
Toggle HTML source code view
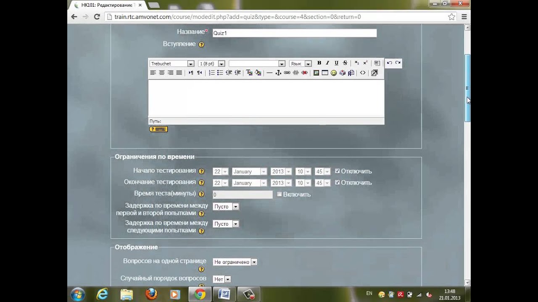tap(363, 73)
